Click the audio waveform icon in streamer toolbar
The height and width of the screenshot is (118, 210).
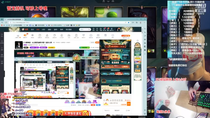click(x=32, y=36)
